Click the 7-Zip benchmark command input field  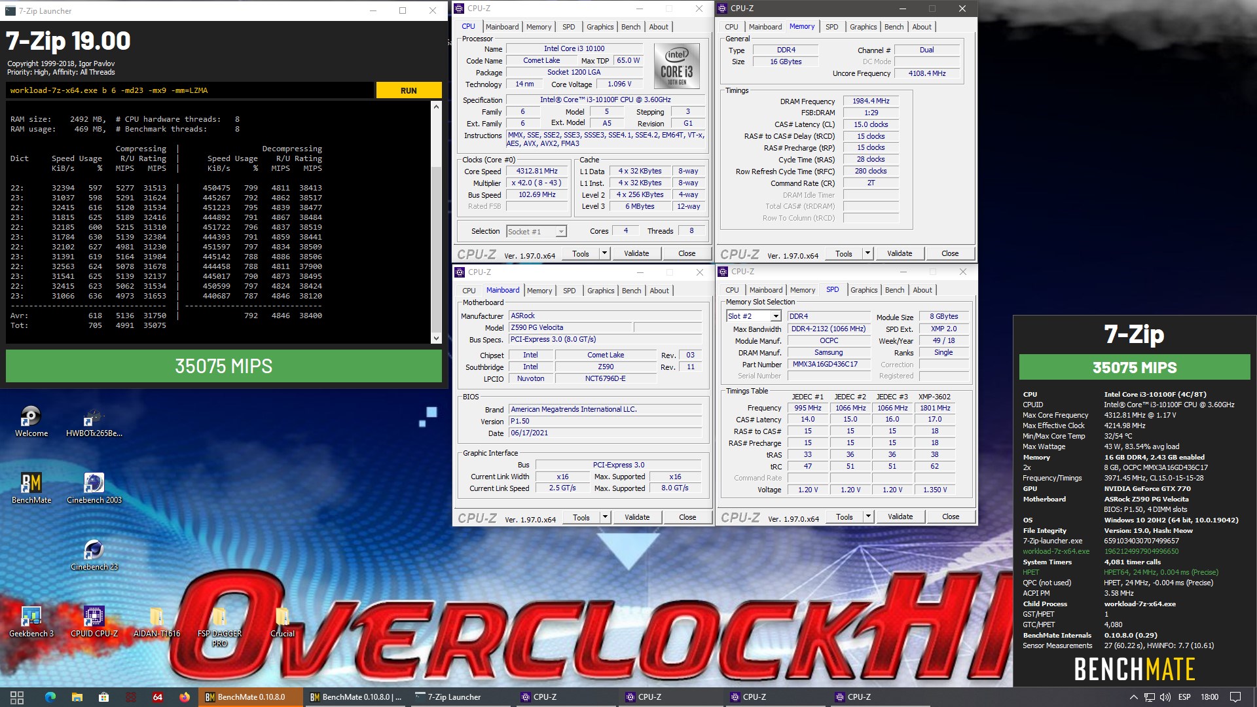tap(190, 90)
